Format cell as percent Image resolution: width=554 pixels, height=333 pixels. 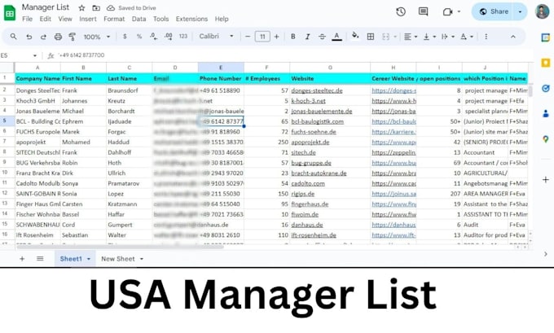[x=139, y=37]
